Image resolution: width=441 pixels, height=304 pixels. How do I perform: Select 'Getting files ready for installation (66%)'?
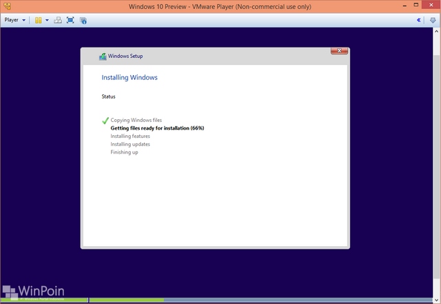157,128
